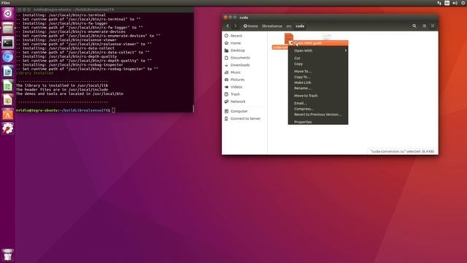Expand the Open With submenu

318,50
